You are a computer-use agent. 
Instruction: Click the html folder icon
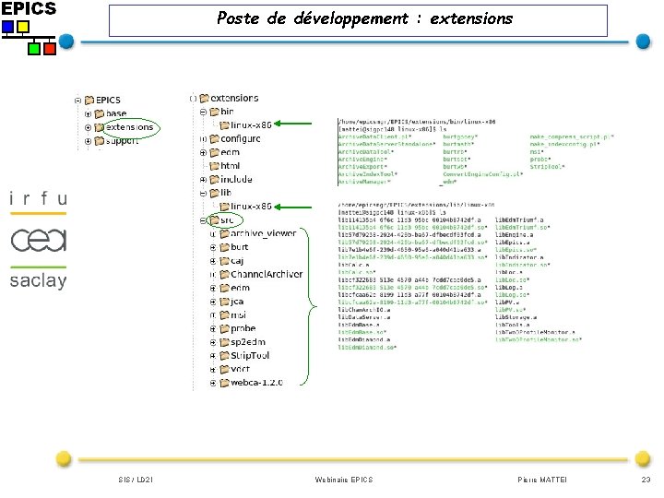pos(214,166)
